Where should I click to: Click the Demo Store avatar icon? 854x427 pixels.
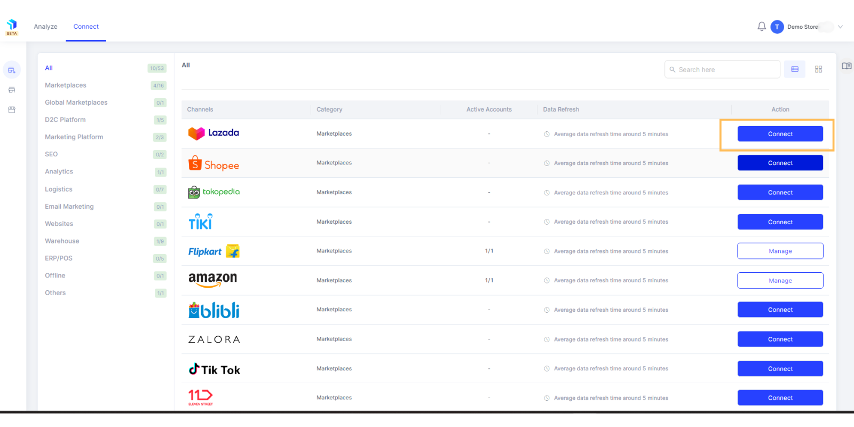[777, 27]
